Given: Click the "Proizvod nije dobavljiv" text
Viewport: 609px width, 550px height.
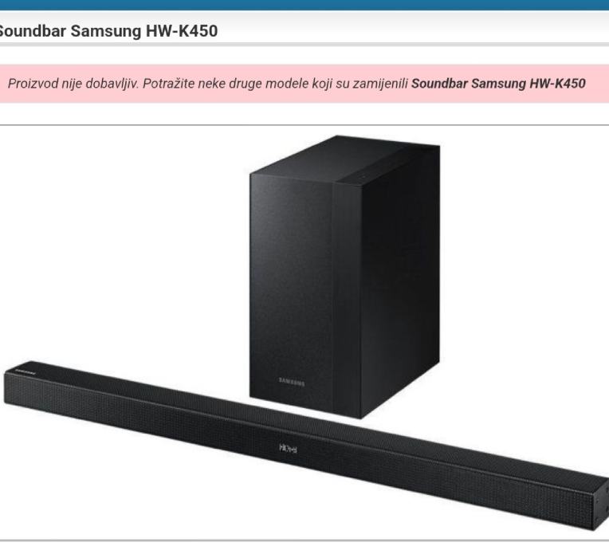Looking at the screenshot, I should click(73, 84).
